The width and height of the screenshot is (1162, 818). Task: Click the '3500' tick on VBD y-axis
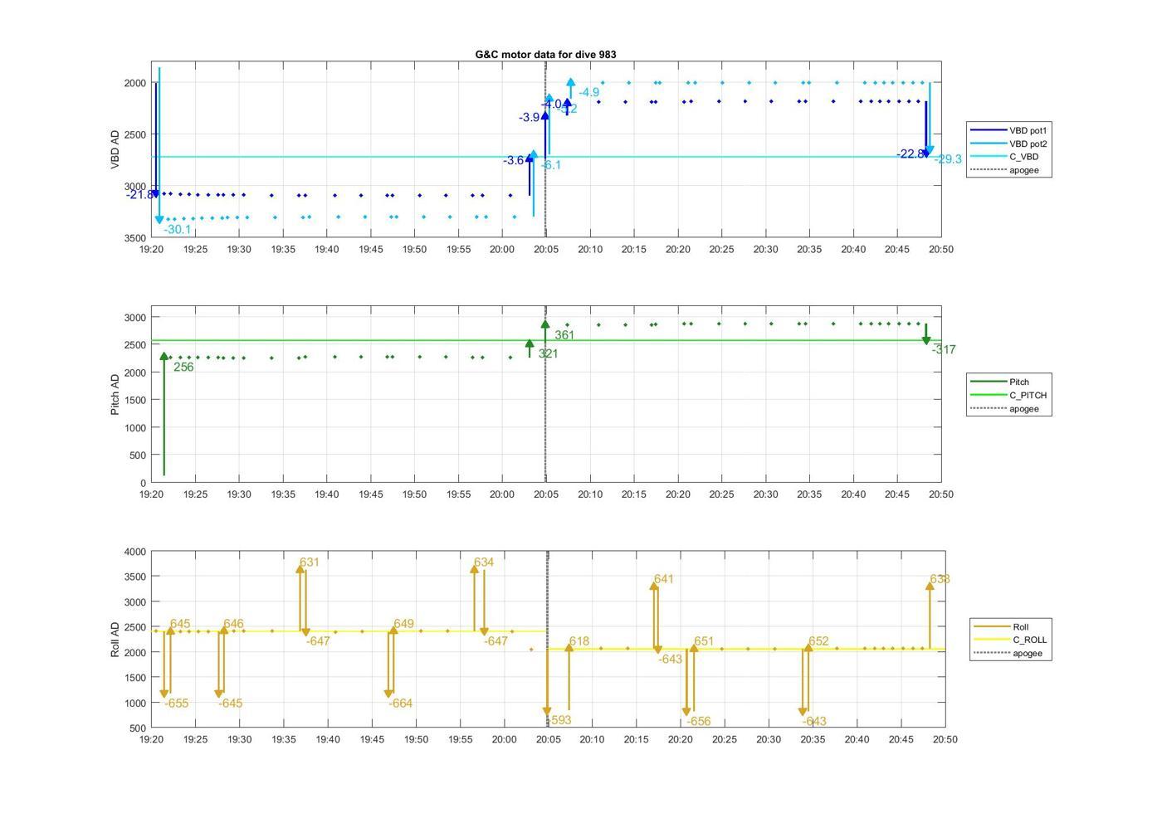pyautogui.click(x=135, y=238)
